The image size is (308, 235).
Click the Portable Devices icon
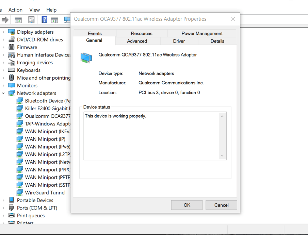click(x=12, y=200)
